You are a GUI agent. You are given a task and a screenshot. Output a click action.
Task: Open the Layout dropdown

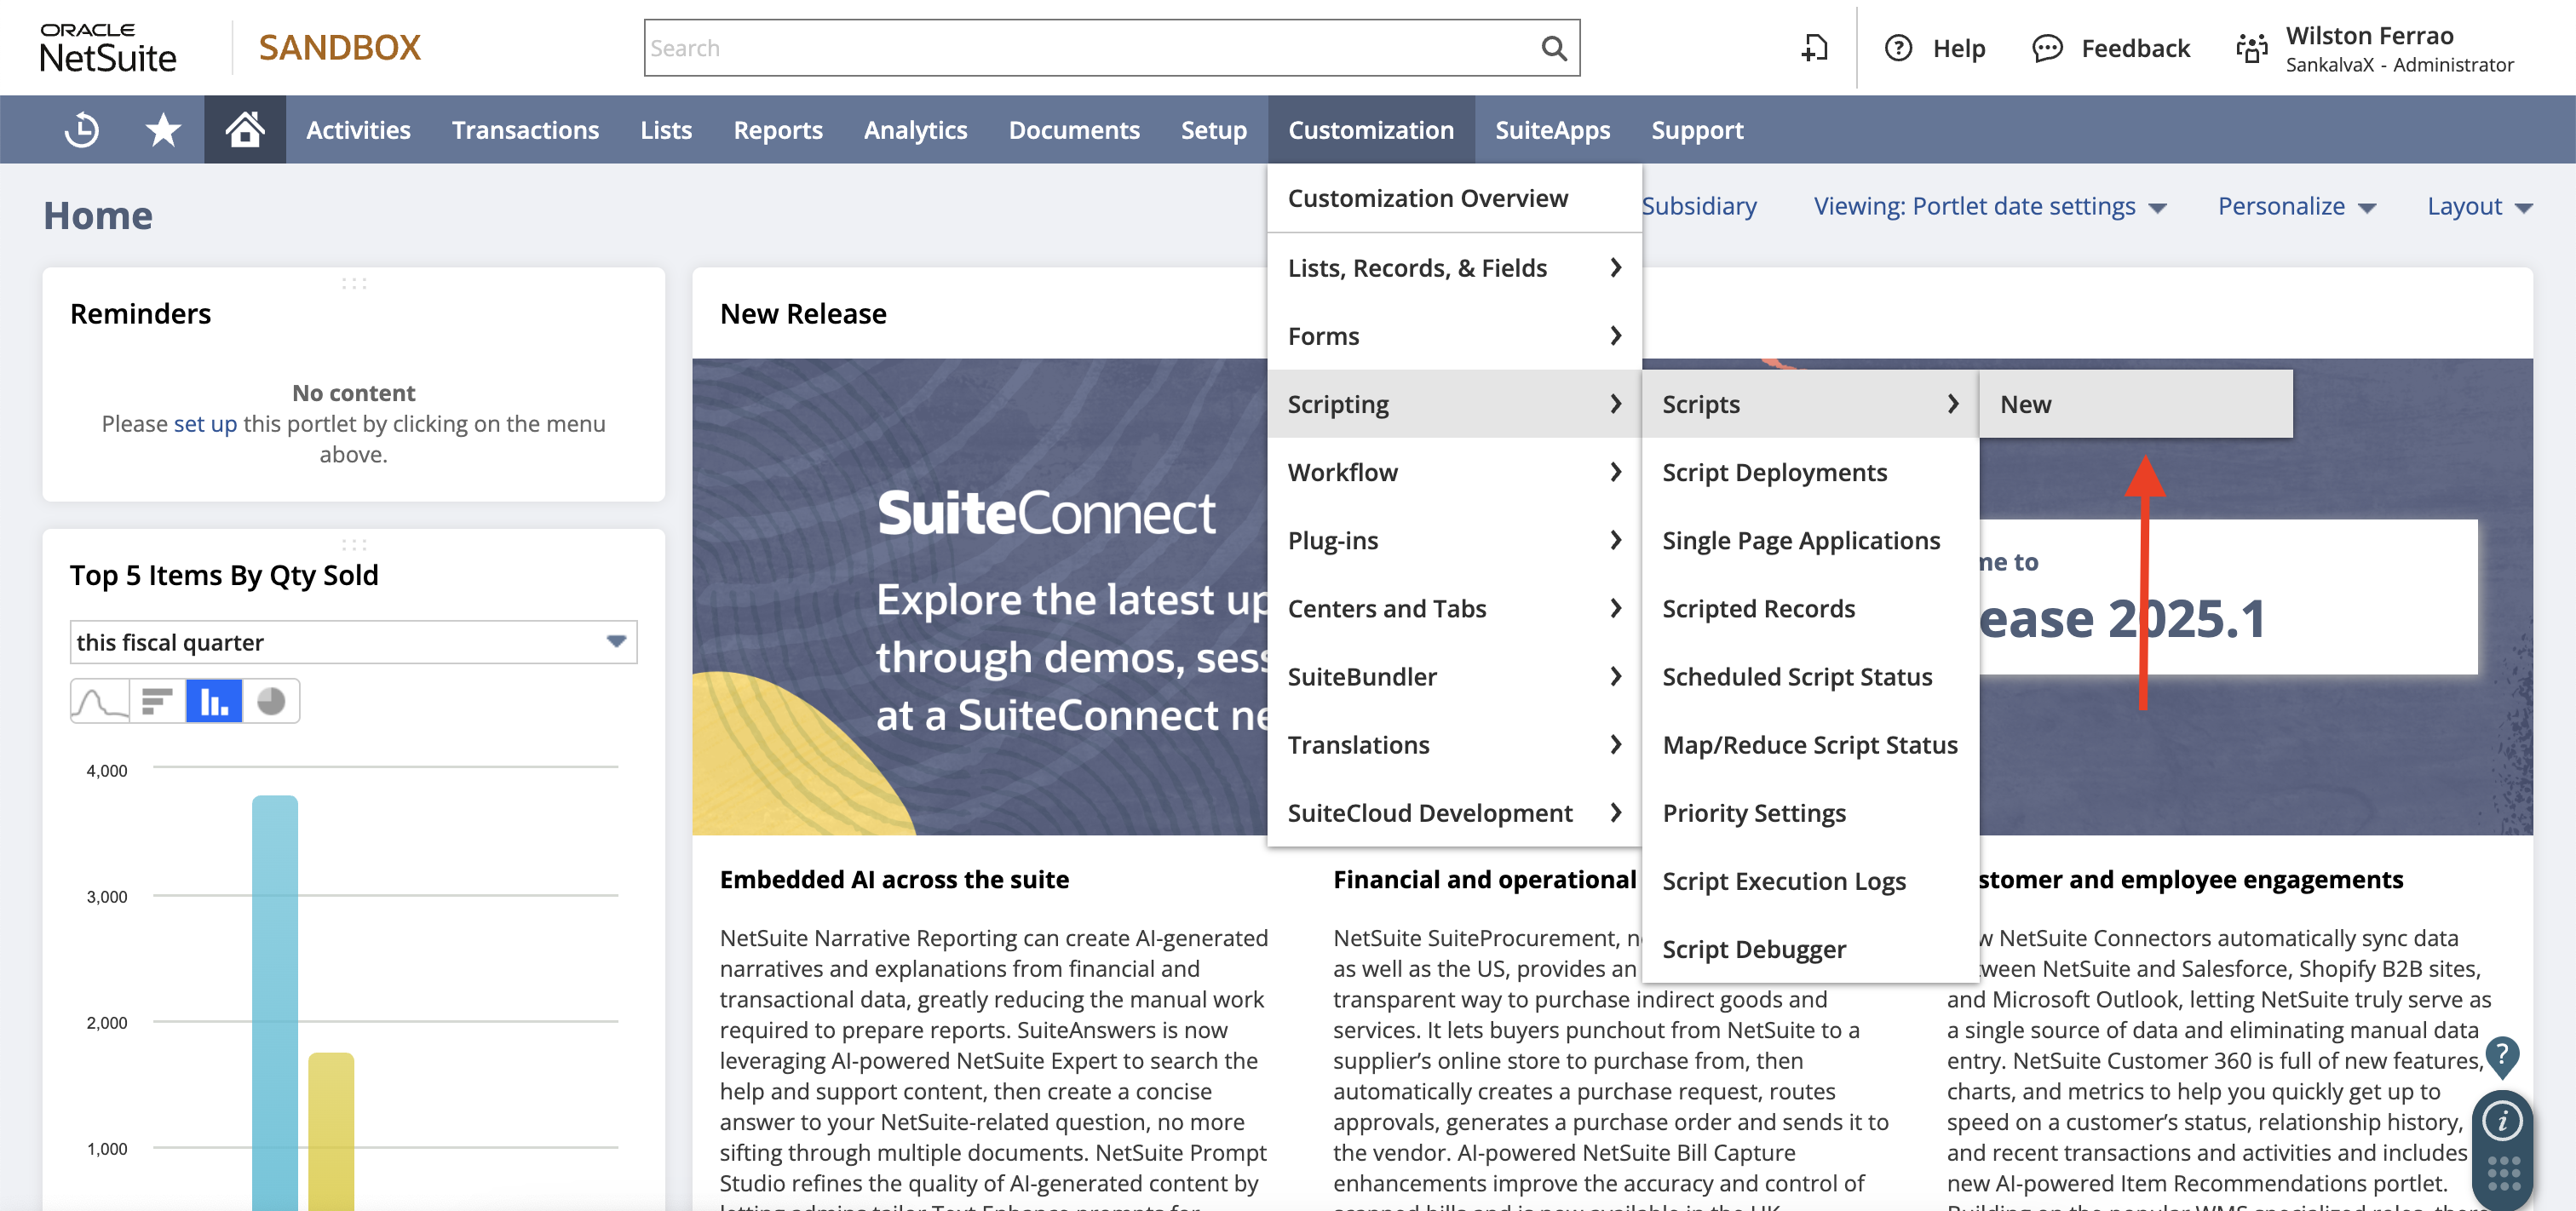pyautogui.click(x=2479, y=206)
